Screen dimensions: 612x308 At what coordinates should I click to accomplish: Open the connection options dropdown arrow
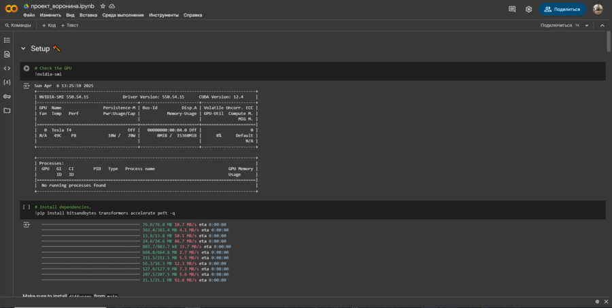(585, 25)
